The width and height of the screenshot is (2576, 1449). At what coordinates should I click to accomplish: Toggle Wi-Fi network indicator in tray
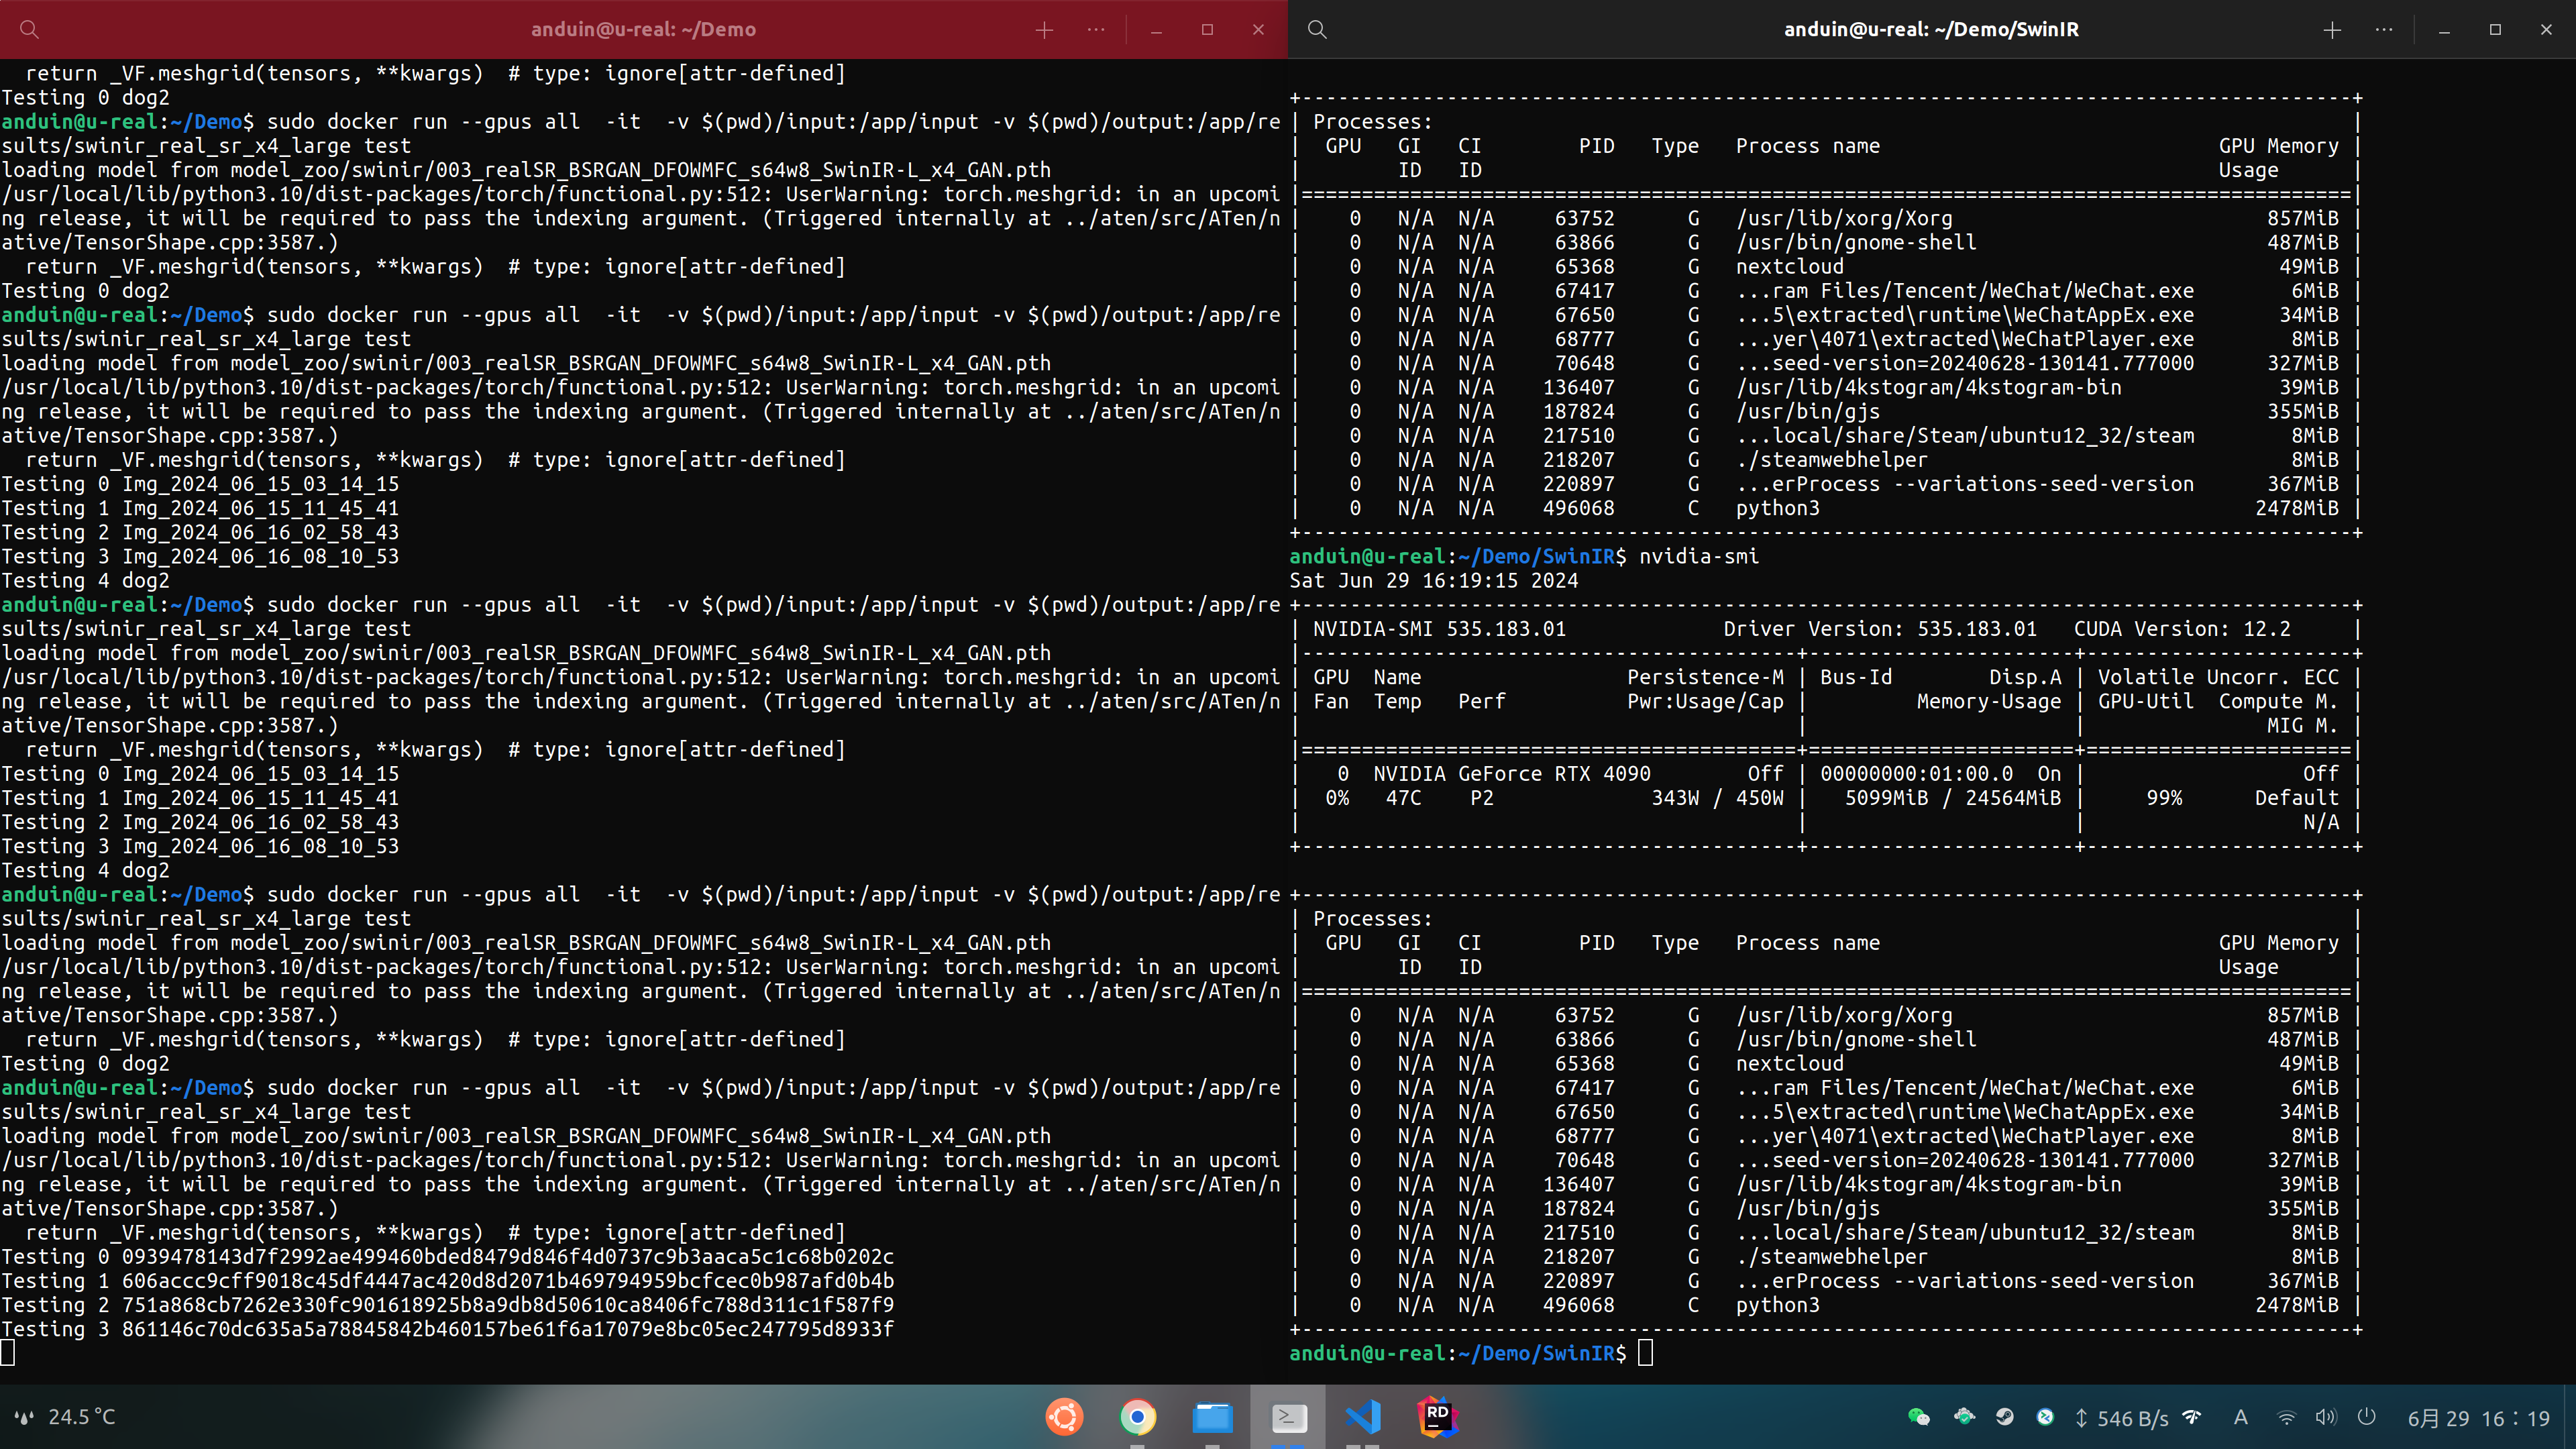click(2286, 1417)
